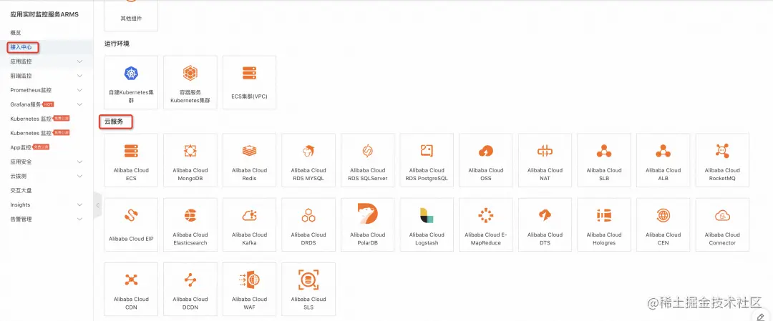The image size is (773, 321).
Task: Open the Alibaba Cloud WAF icon
Action: pyautogui.click(x=250, y=280)
